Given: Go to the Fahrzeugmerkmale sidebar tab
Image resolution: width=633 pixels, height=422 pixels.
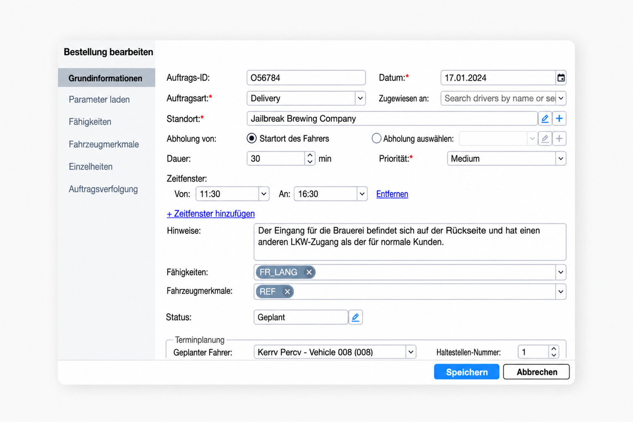Looking at the screenshot, I should 104,144.
